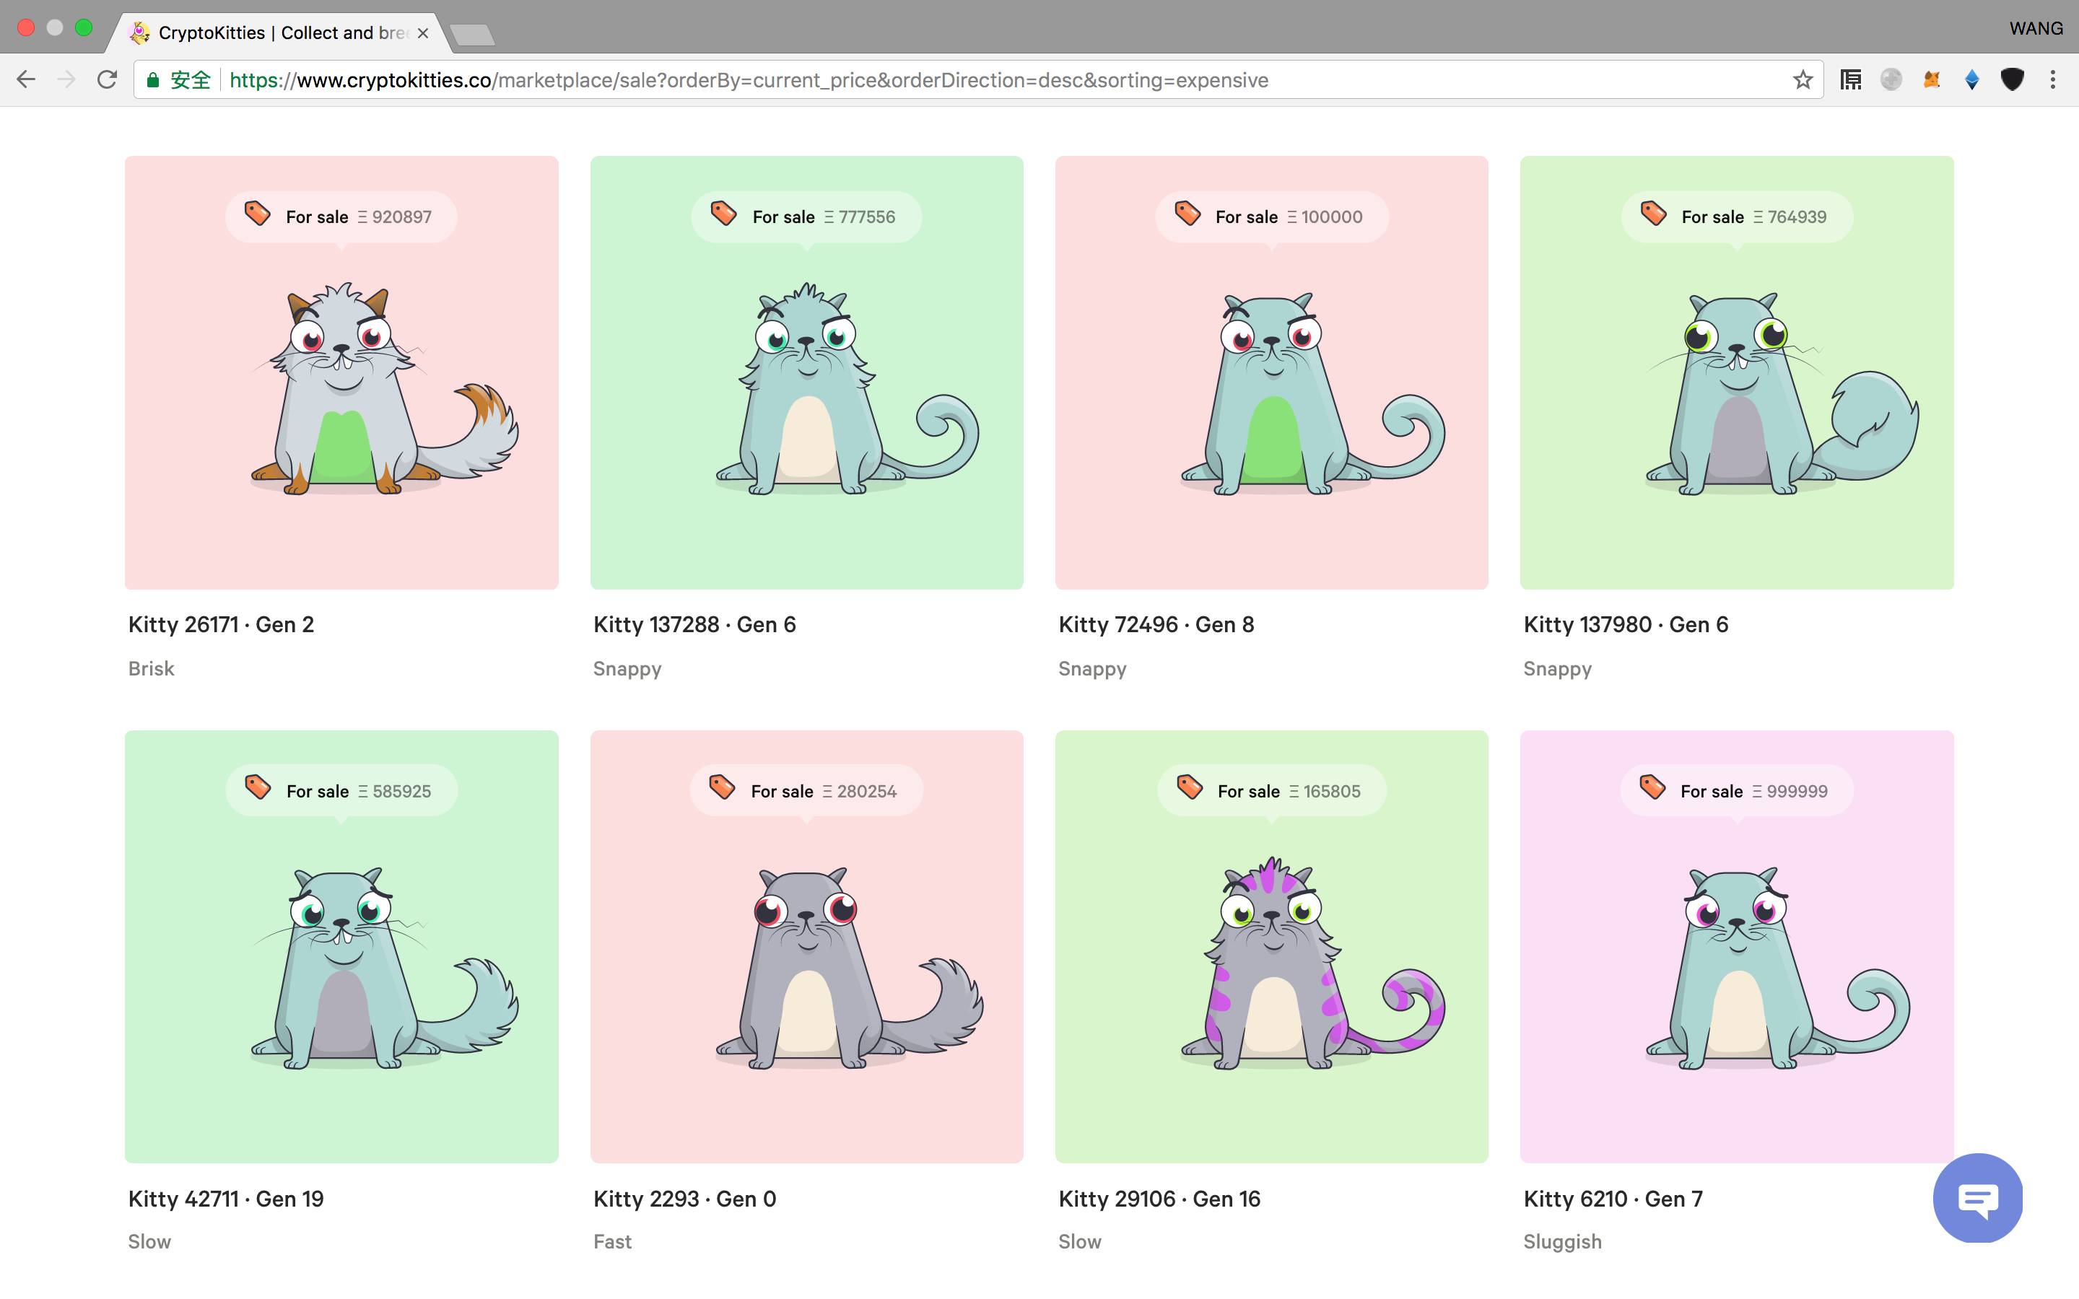2079x1299 pixels.
Task: Click the For sale 777556 price label
Action: click(x=806, y=216)
